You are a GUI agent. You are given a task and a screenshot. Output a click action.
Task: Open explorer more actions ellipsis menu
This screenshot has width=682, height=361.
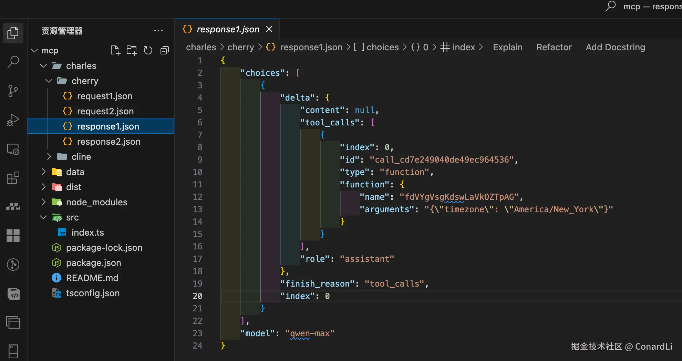click(x=158, y=31)
